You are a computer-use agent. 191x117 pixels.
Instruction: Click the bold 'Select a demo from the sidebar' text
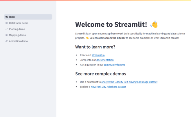coord(107,38)
